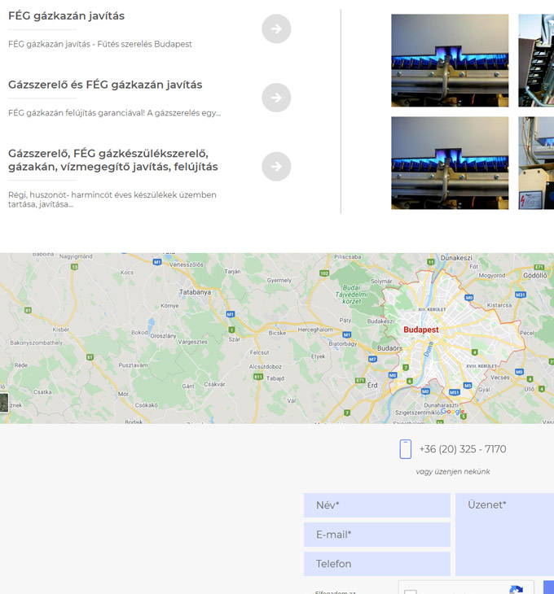Screen dimensions: 554x594
Task: Open Gázszerelő és FÉG gázkazán javítás heading
Action: [x=105, y=85]
